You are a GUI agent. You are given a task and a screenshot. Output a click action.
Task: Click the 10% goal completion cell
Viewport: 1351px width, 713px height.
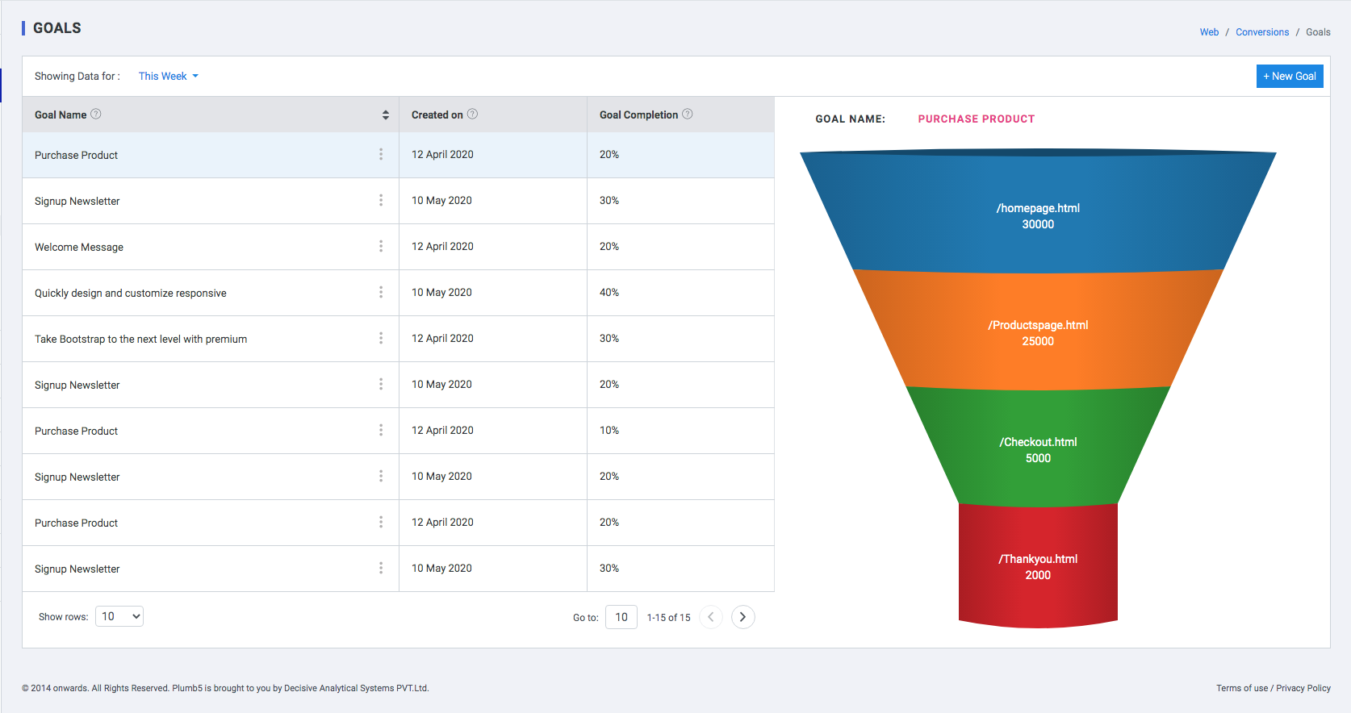pos(680,431)
